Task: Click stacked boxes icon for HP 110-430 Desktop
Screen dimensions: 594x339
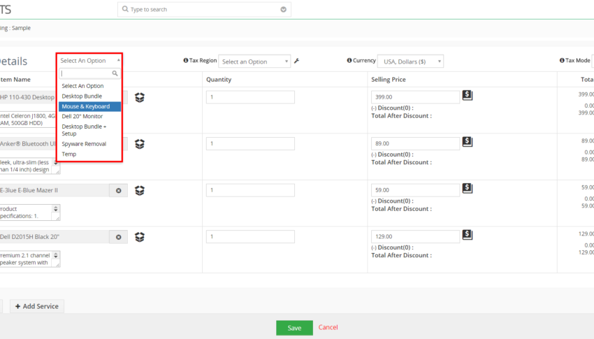Action: [140, 97]
